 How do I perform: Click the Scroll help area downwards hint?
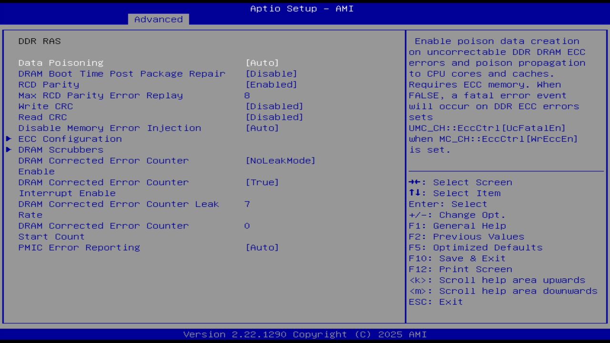503,291
